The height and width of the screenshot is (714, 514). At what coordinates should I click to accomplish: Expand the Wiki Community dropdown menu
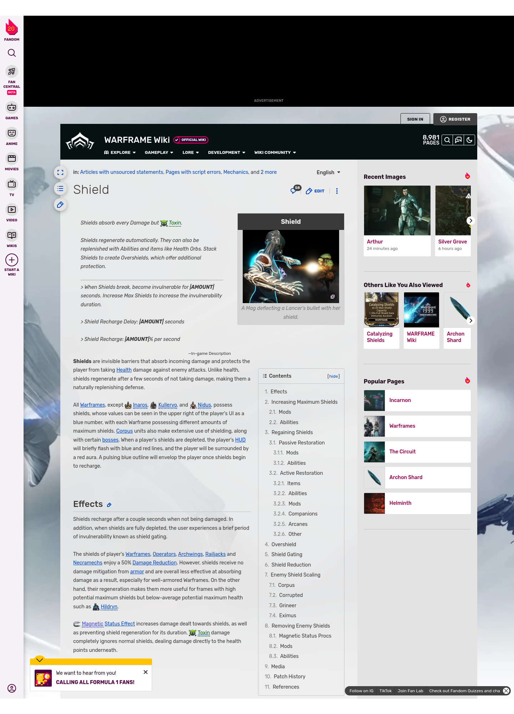point(275,152)
